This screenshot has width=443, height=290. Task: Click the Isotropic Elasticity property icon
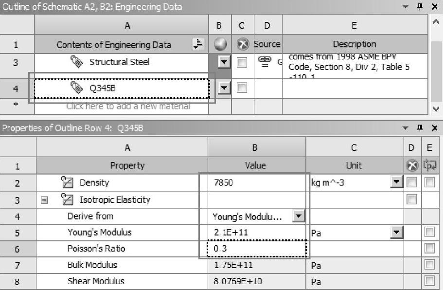click(67, 199)
